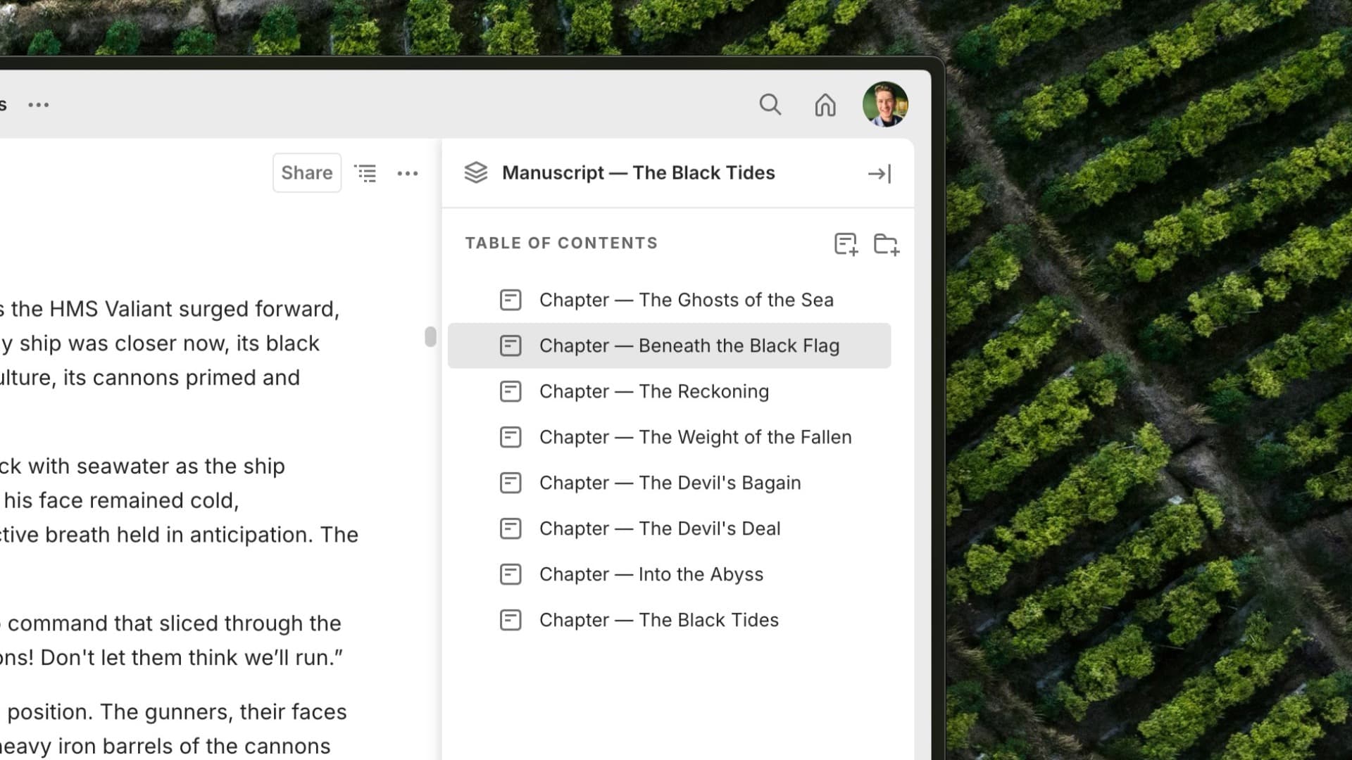Toggle the document outline list icon
This screenshot has width=1352, height=760.
[365, 173]
